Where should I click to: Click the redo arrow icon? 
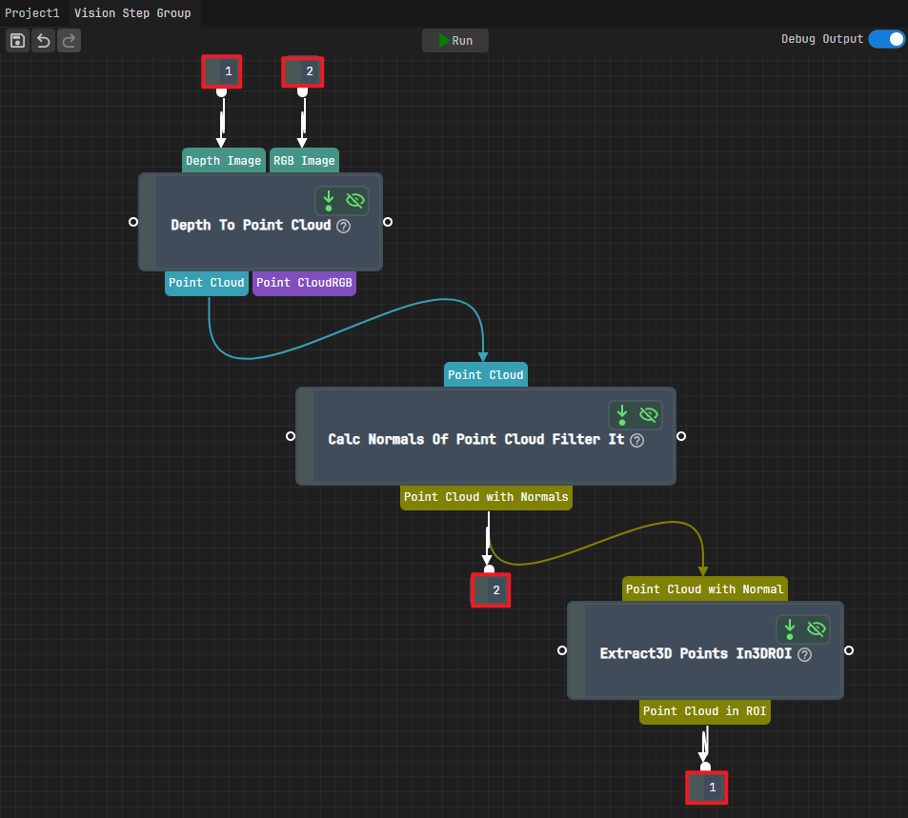69,41
